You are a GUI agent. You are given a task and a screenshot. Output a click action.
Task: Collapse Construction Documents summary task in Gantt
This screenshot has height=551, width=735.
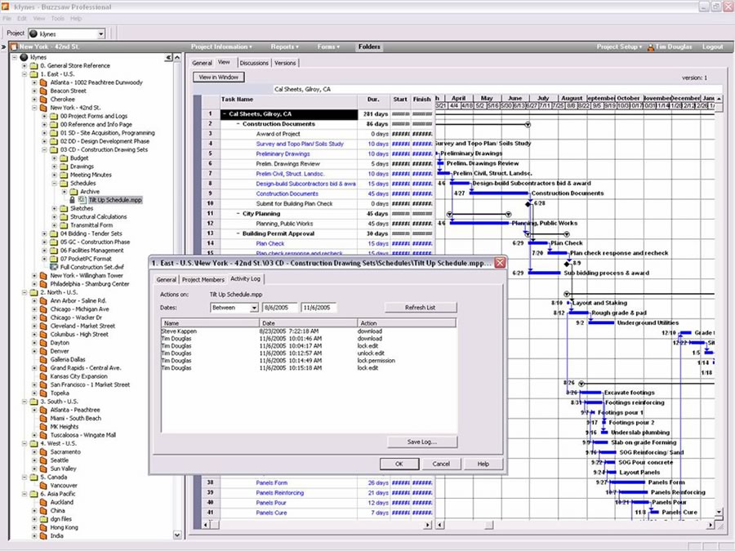238,124
